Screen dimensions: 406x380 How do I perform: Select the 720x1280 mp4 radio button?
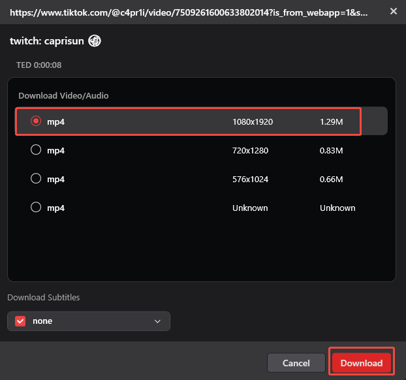36,150
